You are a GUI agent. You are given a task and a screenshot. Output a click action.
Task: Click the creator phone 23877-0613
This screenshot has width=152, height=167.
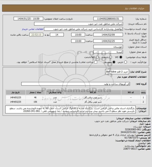click(130, 149)
